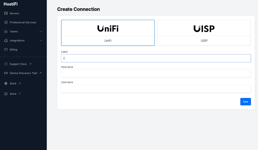Click the Slack logo icon
The height and width of the screenshot is (150, 258).
coord(6,83)
